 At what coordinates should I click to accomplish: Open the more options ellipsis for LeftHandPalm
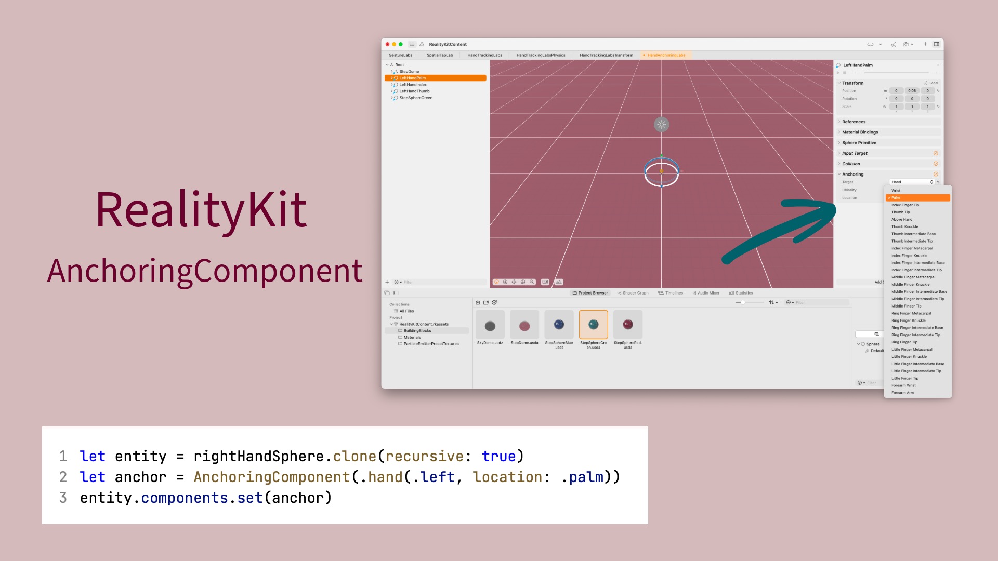[x=938, y=65]
